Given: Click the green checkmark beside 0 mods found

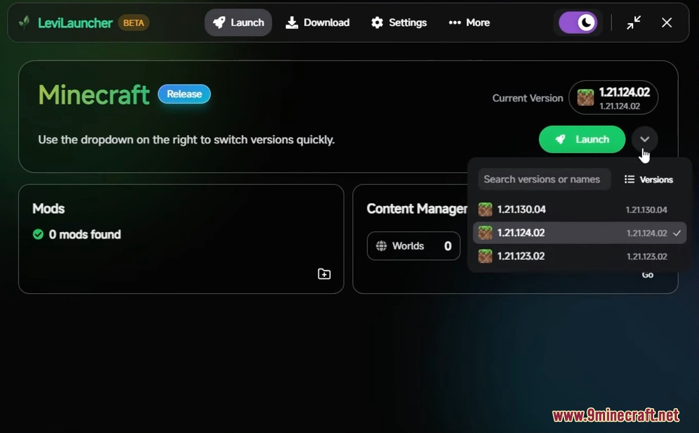Looking at the screenshot, I should pyautogui.click(x=38, y=235).
